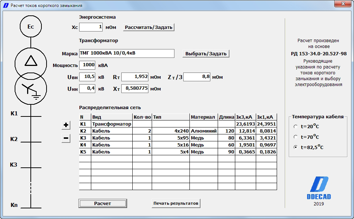This screenshot has width=354, height=219.
Task: Click K3 cable type 5x95 cell
Action: (x=171, y=138)
